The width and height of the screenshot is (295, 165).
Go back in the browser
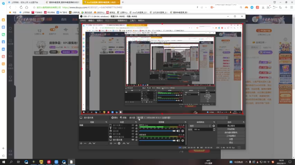click(x=10, y=7)
